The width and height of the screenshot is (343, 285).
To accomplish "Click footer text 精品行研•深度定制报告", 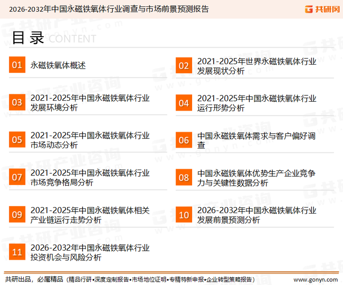I will click(x=99, y=280).
